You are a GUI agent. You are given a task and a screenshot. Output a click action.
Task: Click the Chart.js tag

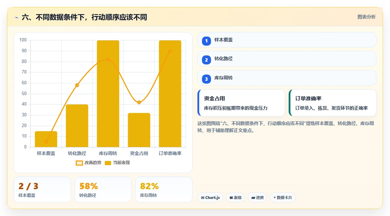click(210, 198)
